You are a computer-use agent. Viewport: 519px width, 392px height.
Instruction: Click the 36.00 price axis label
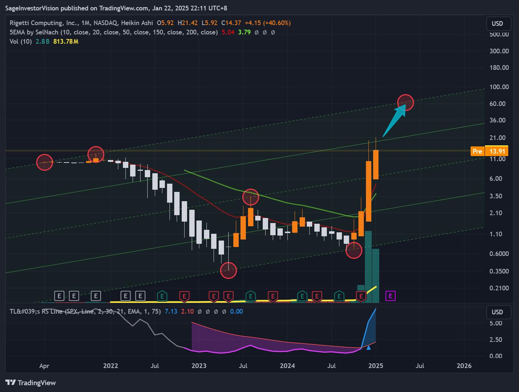497,120
